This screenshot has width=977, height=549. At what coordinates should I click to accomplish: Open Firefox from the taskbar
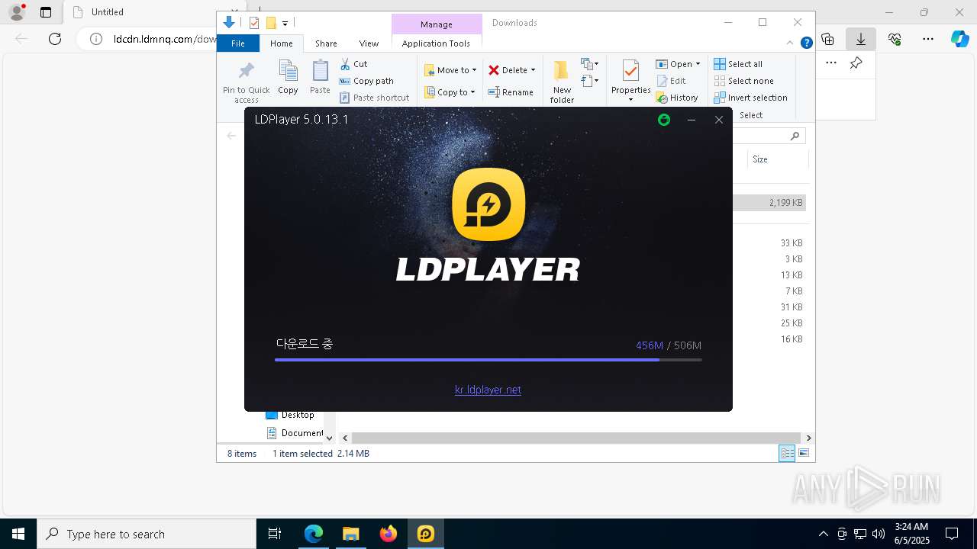click(x=389, y=534)
